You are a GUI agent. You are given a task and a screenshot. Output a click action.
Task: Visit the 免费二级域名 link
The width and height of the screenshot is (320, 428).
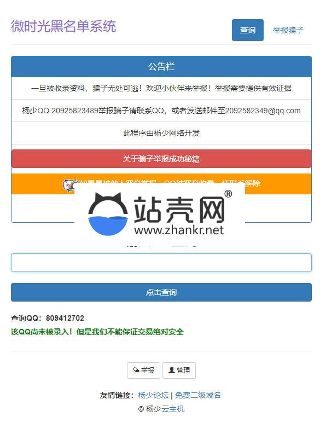pos(197,395)
